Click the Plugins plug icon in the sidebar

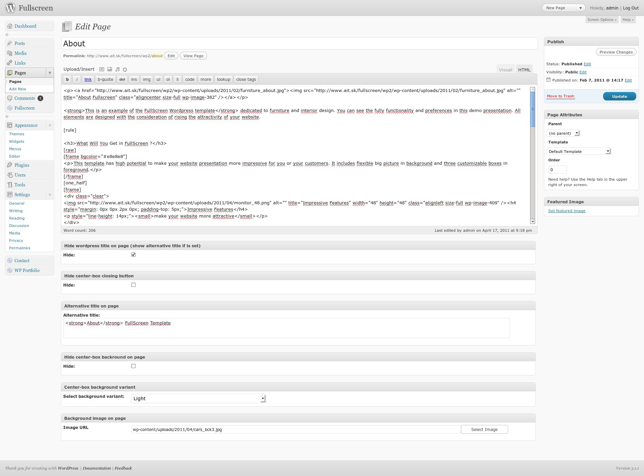point(10,165)
